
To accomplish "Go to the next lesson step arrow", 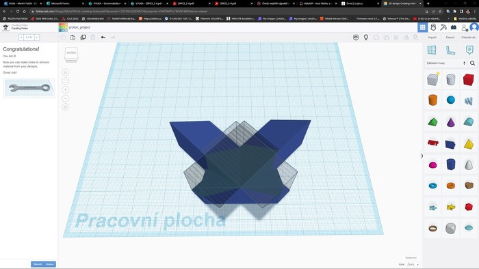I will click(37, 37).
